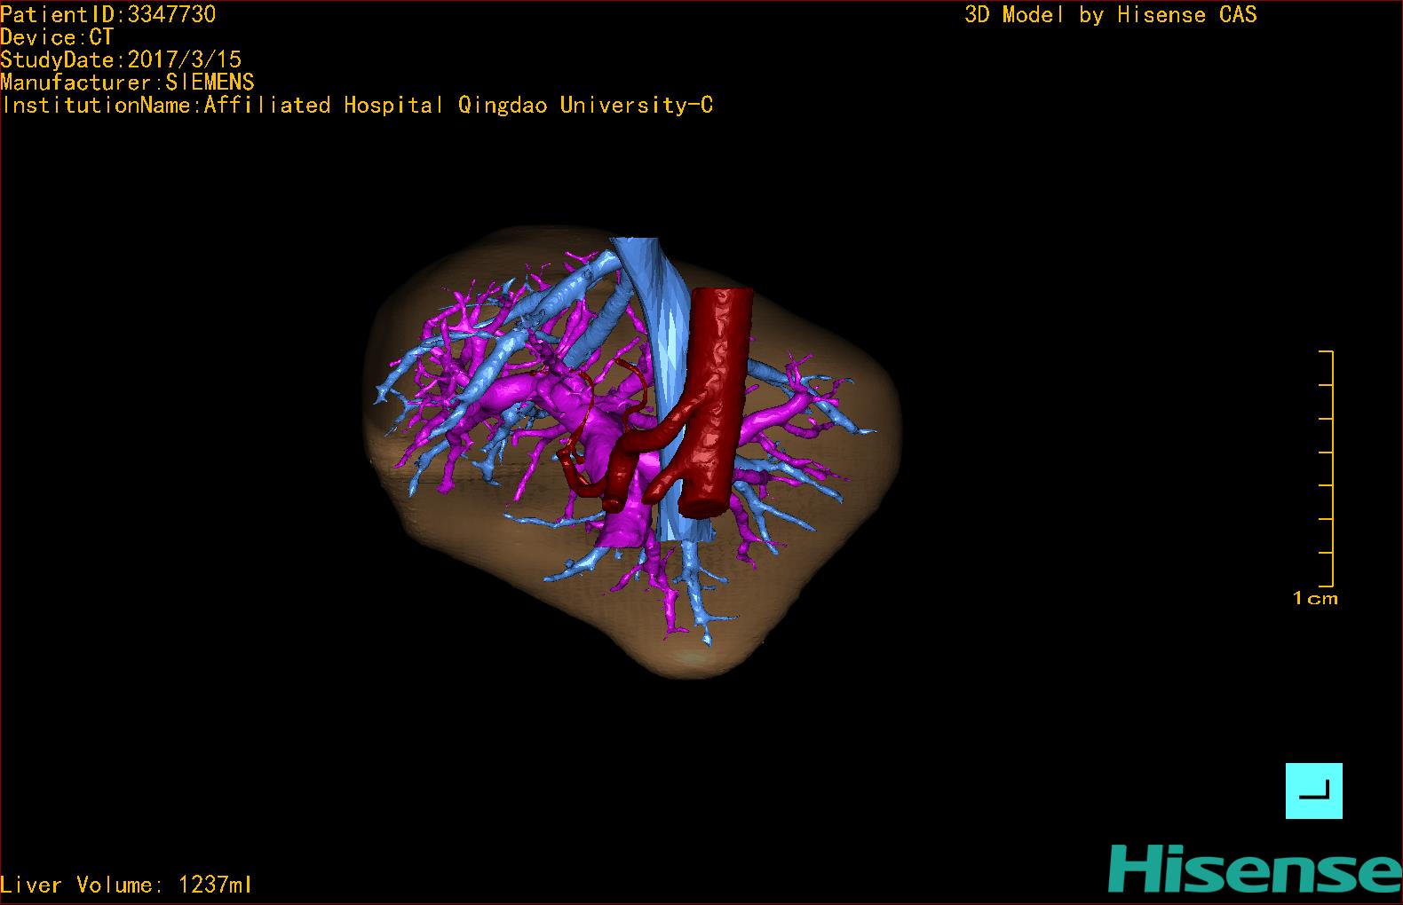Click the Liver Volume: 1237ml readout
1403x905 pixels.
[126, 885]
